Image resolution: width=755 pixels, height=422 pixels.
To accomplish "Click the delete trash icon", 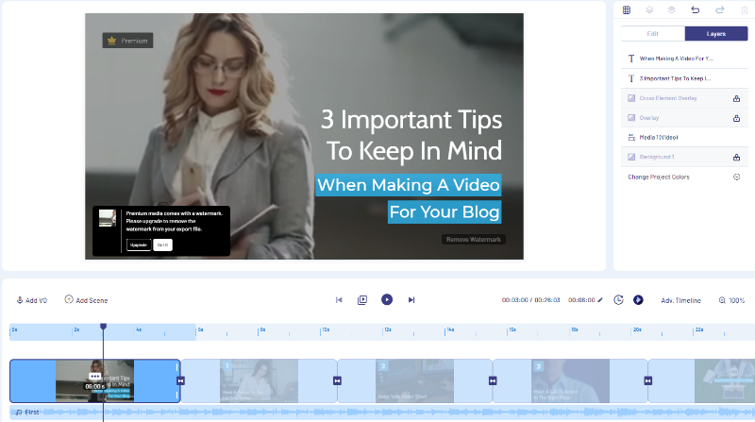I will [x=745, y=9].
